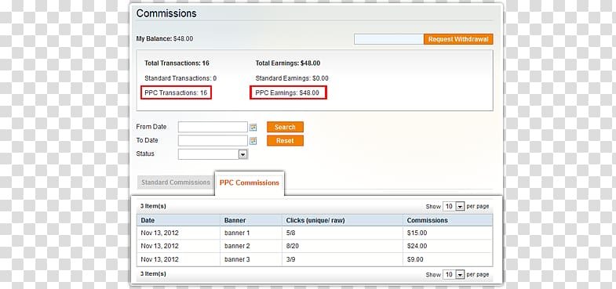Click the Total Earnings: $48.00 text
The width and height of the screenshot is (616, 289).
[288, 63]
